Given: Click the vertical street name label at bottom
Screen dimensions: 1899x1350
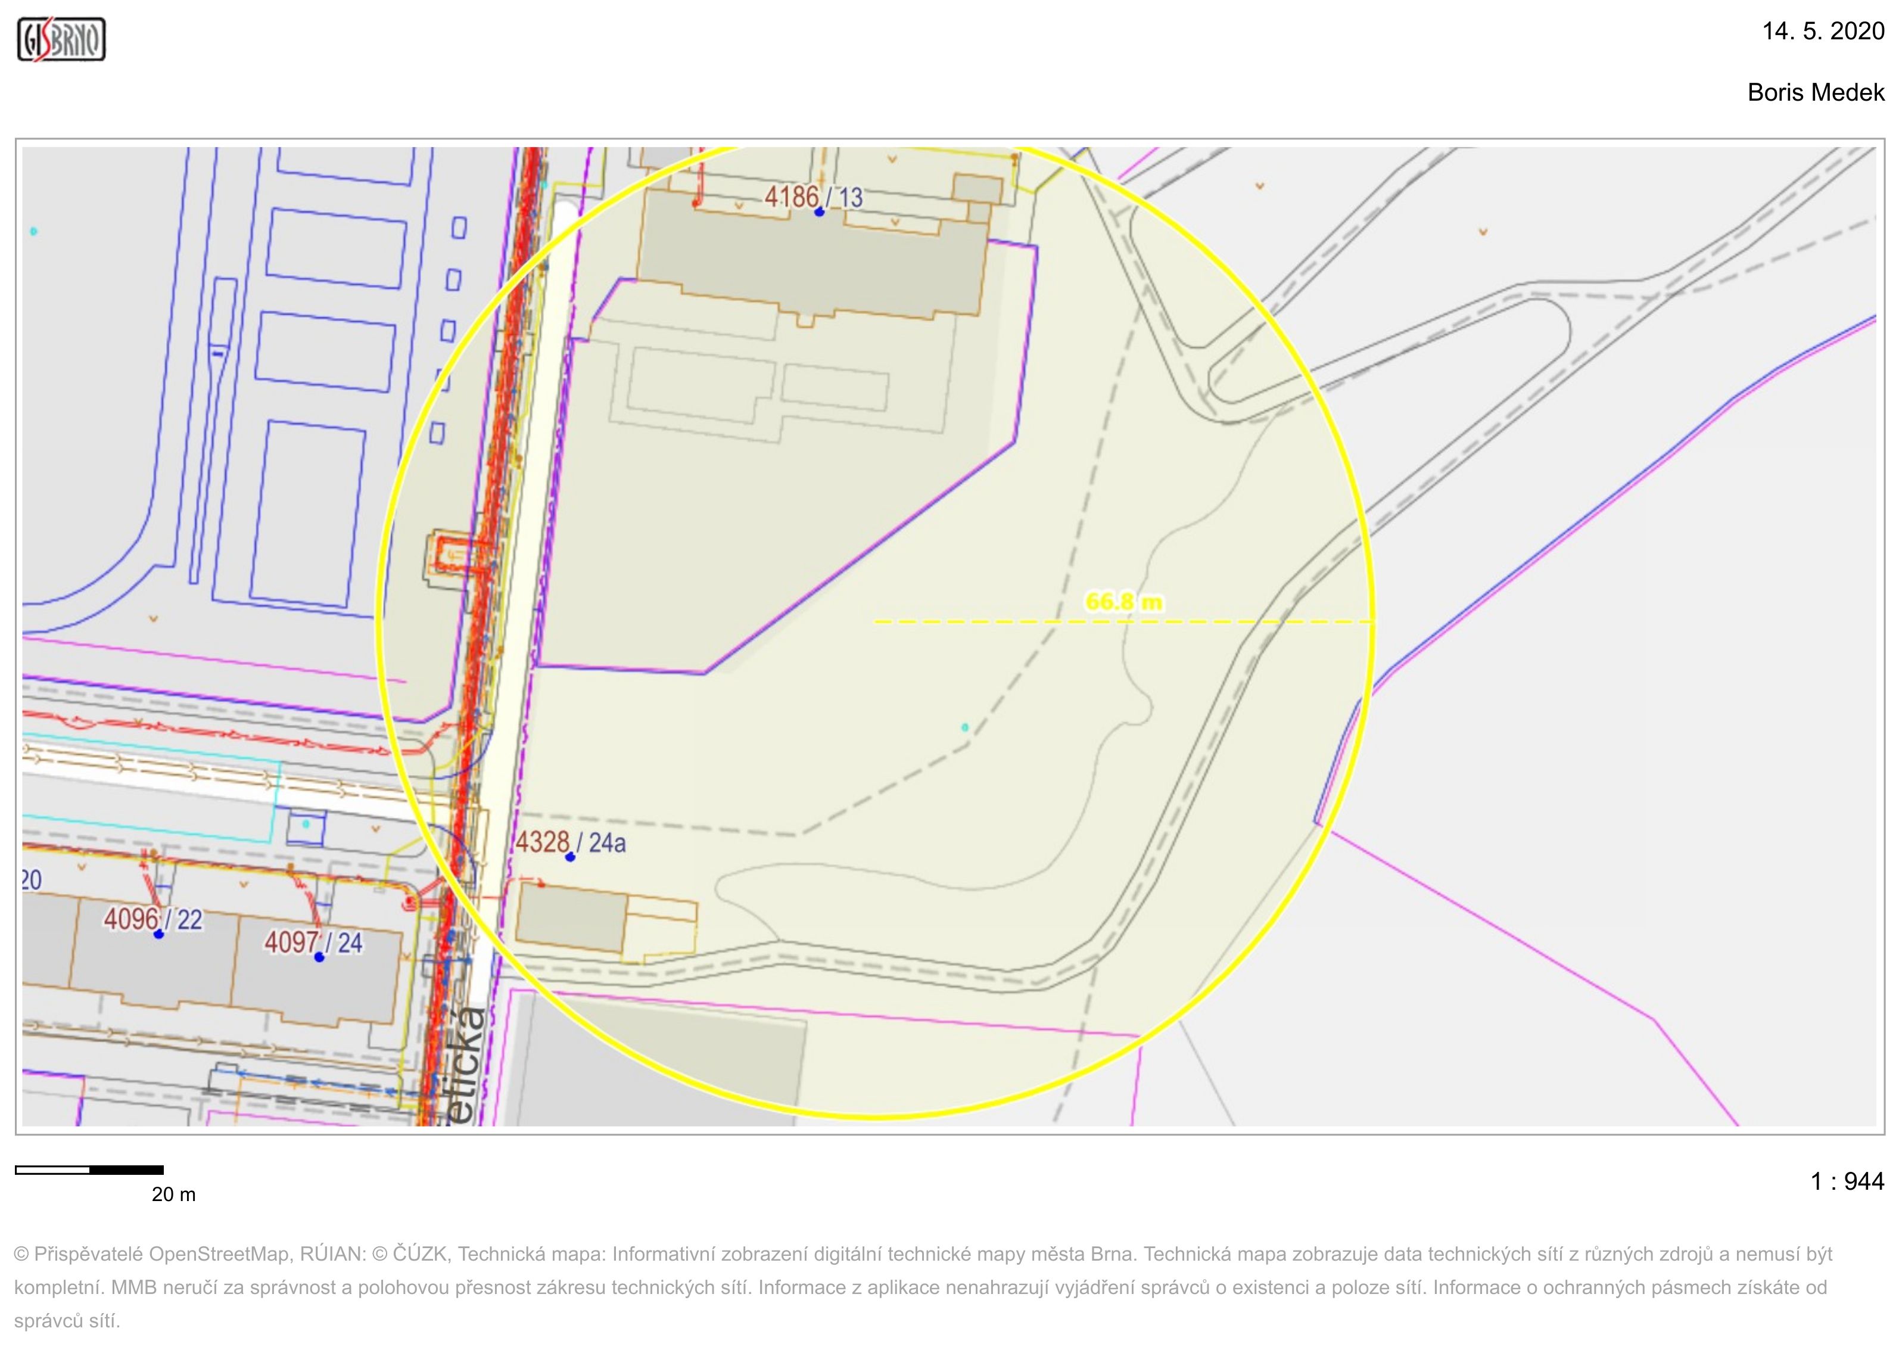Looking at the screenshot, I should pos(467,1066).
